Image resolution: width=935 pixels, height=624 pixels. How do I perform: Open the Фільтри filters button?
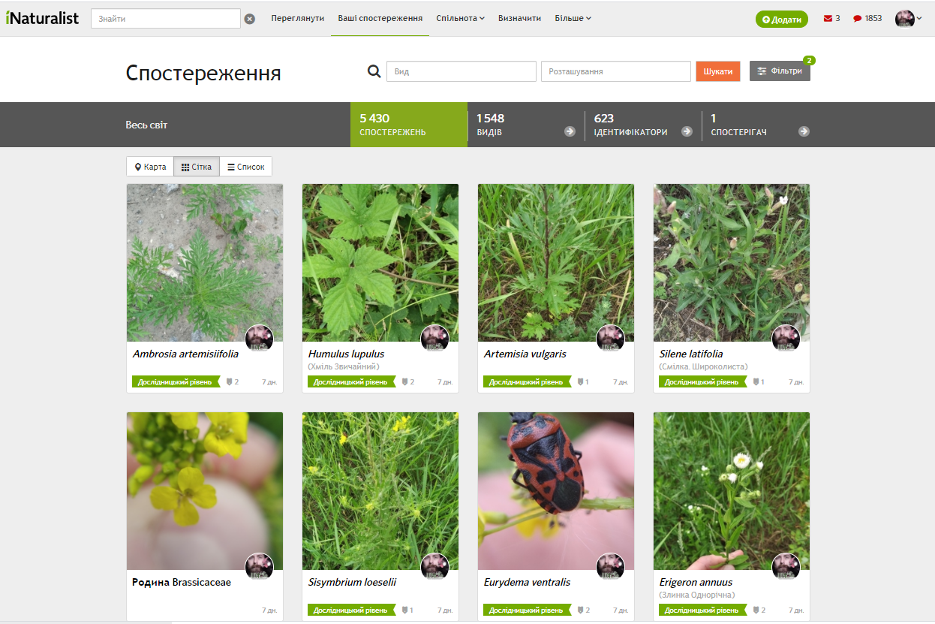click(x=780, y=71)
